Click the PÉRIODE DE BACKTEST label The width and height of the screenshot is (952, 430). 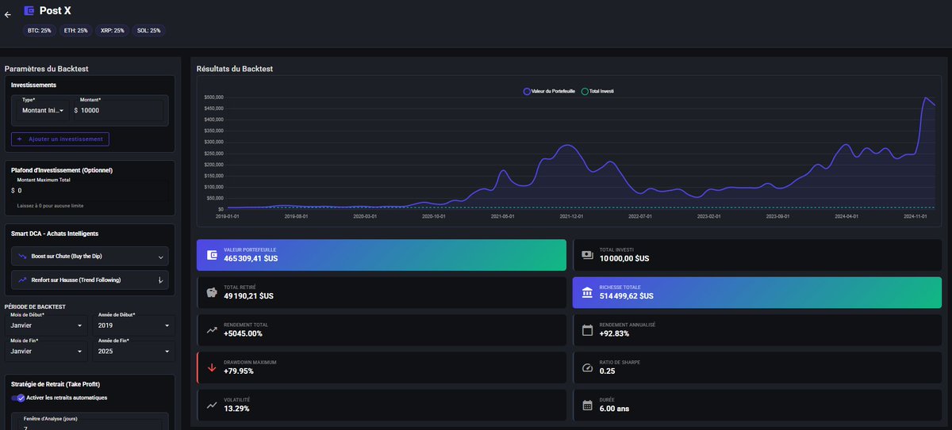(35, 306)
